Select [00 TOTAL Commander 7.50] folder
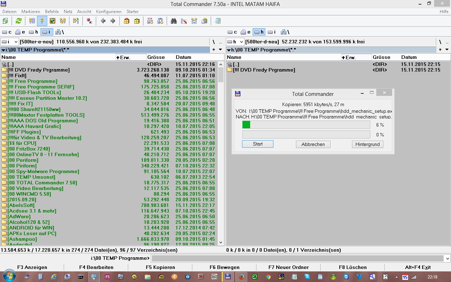451x282 pixels. coord(109,183)
